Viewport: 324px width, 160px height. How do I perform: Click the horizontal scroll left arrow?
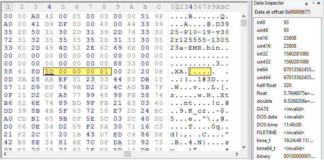5,154
